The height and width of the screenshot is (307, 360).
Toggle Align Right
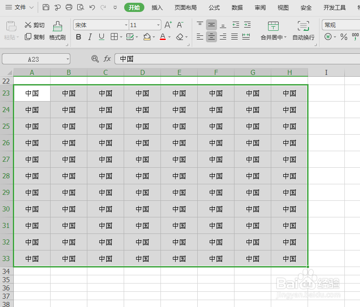223,36
